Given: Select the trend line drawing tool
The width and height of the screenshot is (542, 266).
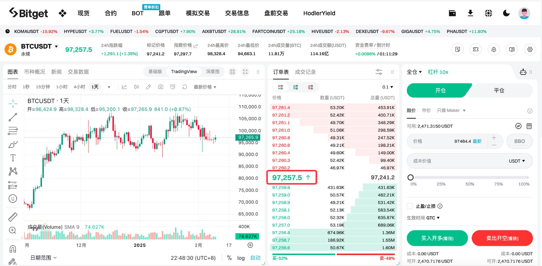Looking at the screenshot, I should pos(13,117).
